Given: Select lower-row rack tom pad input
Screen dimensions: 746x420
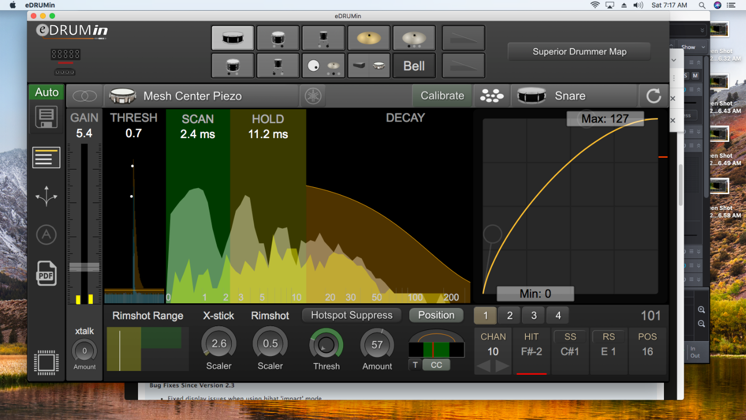Looking at the screenshot, I should tap(233, 66).
